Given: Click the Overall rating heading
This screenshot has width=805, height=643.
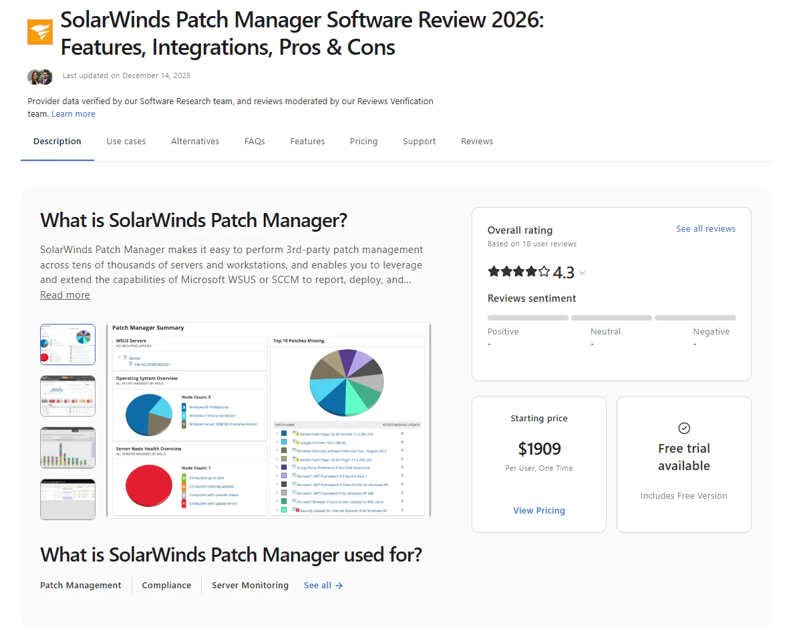Looking at the screenshot, I should point(520,230).
